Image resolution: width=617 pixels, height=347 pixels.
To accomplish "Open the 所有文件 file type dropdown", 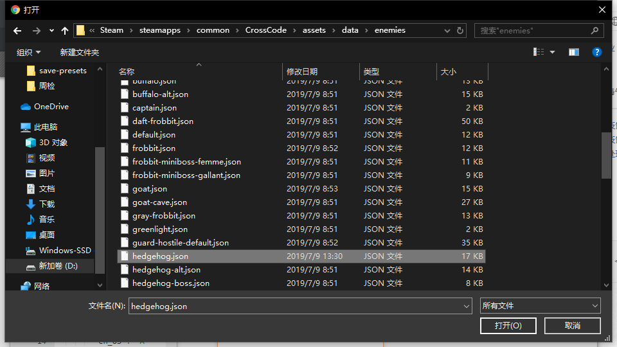I will coord(541,306).
